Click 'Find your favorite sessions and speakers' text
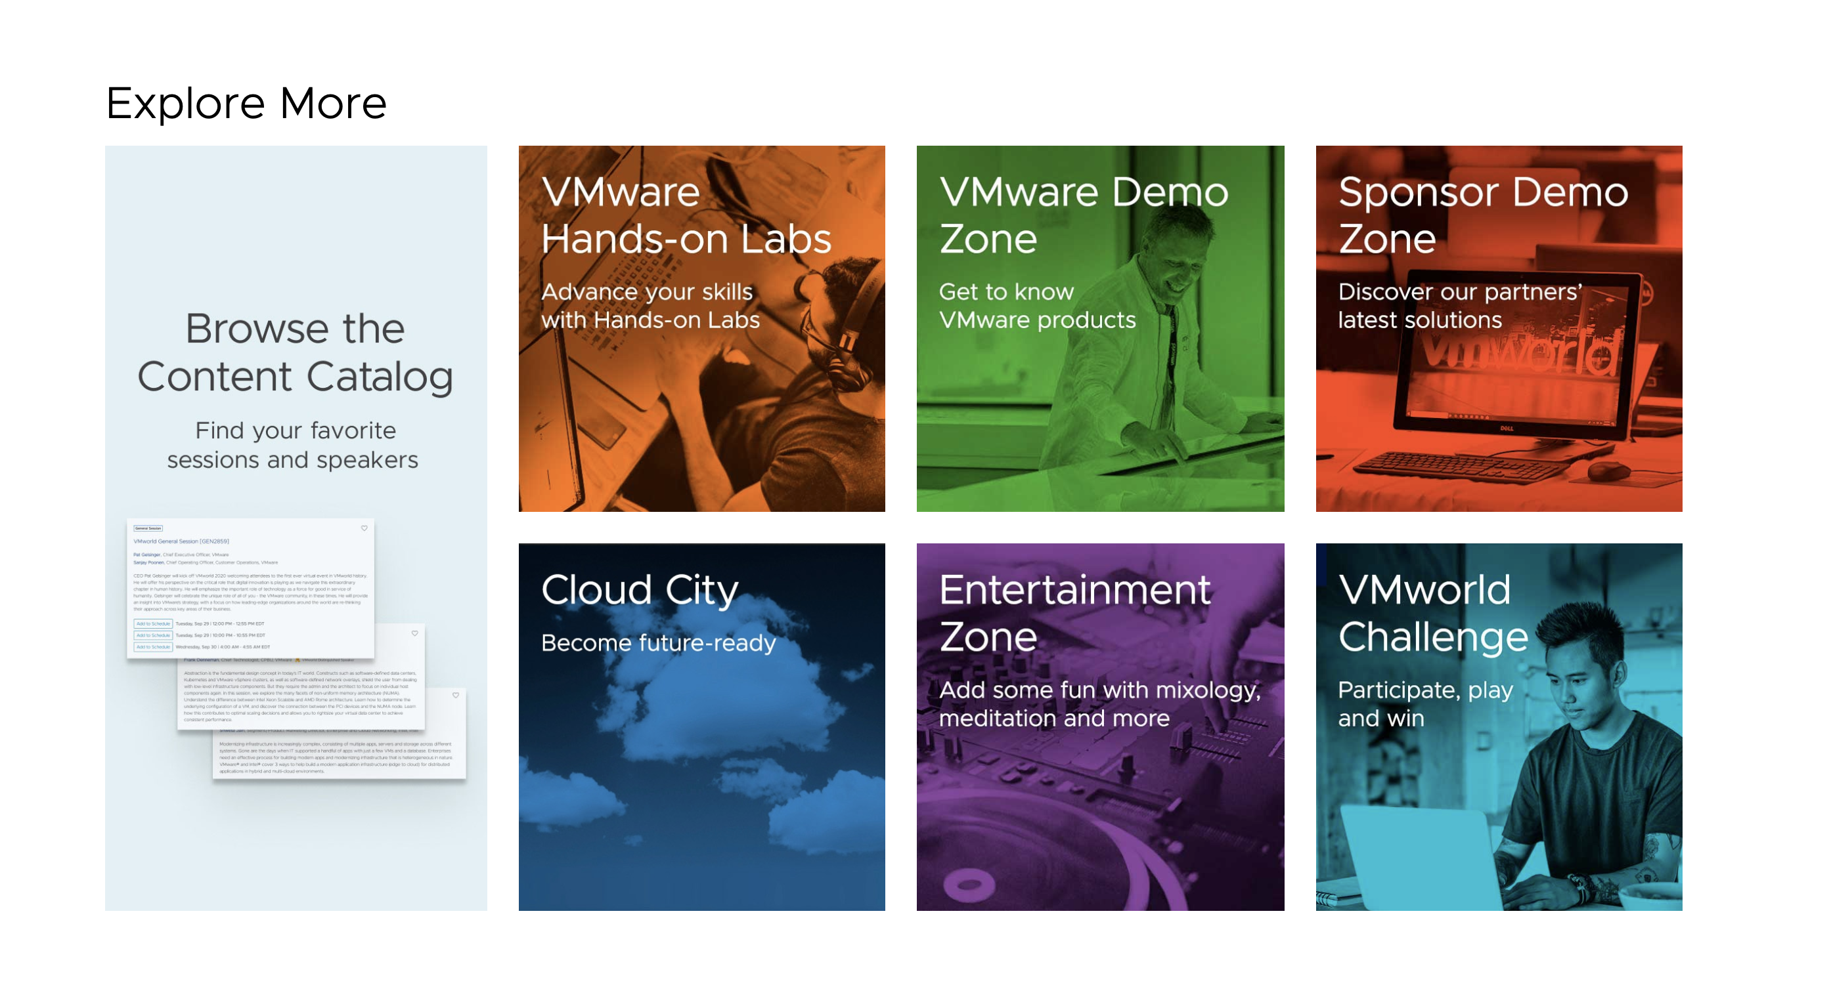Screen dimensions: 1831x987 click(x=293, y=445)
